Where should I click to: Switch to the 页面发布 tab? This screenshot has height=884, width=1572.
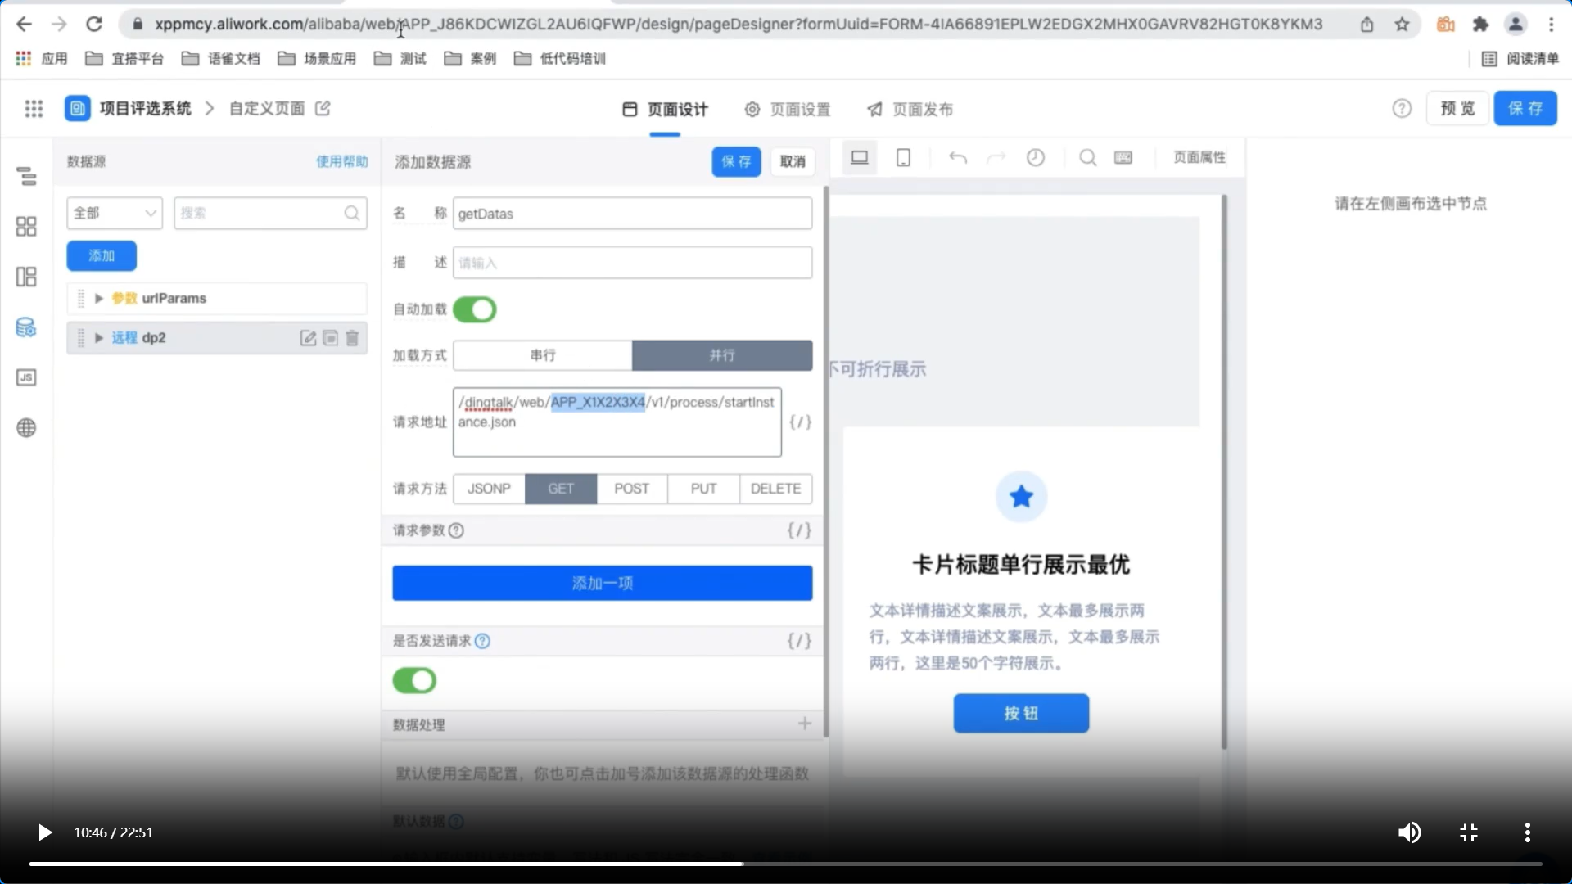[910, 110]
